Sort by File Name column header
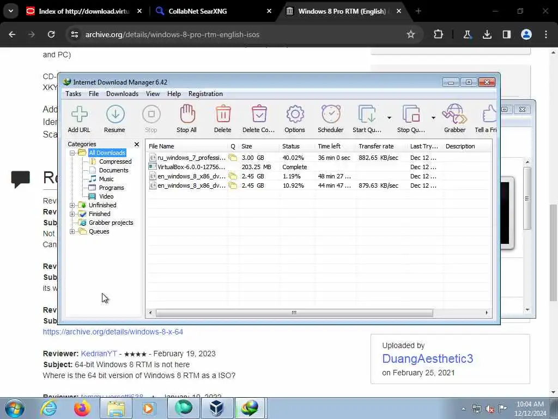 187,146
